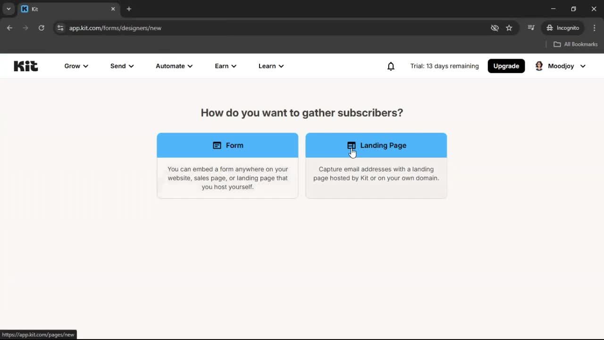
Task: Open the Send menu
Action: point(121,66)
